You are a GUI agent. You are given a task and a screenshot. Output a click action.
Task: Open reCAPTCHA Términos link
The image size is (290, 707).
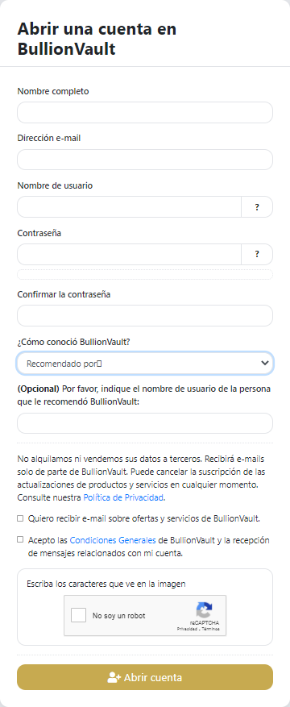211,629
